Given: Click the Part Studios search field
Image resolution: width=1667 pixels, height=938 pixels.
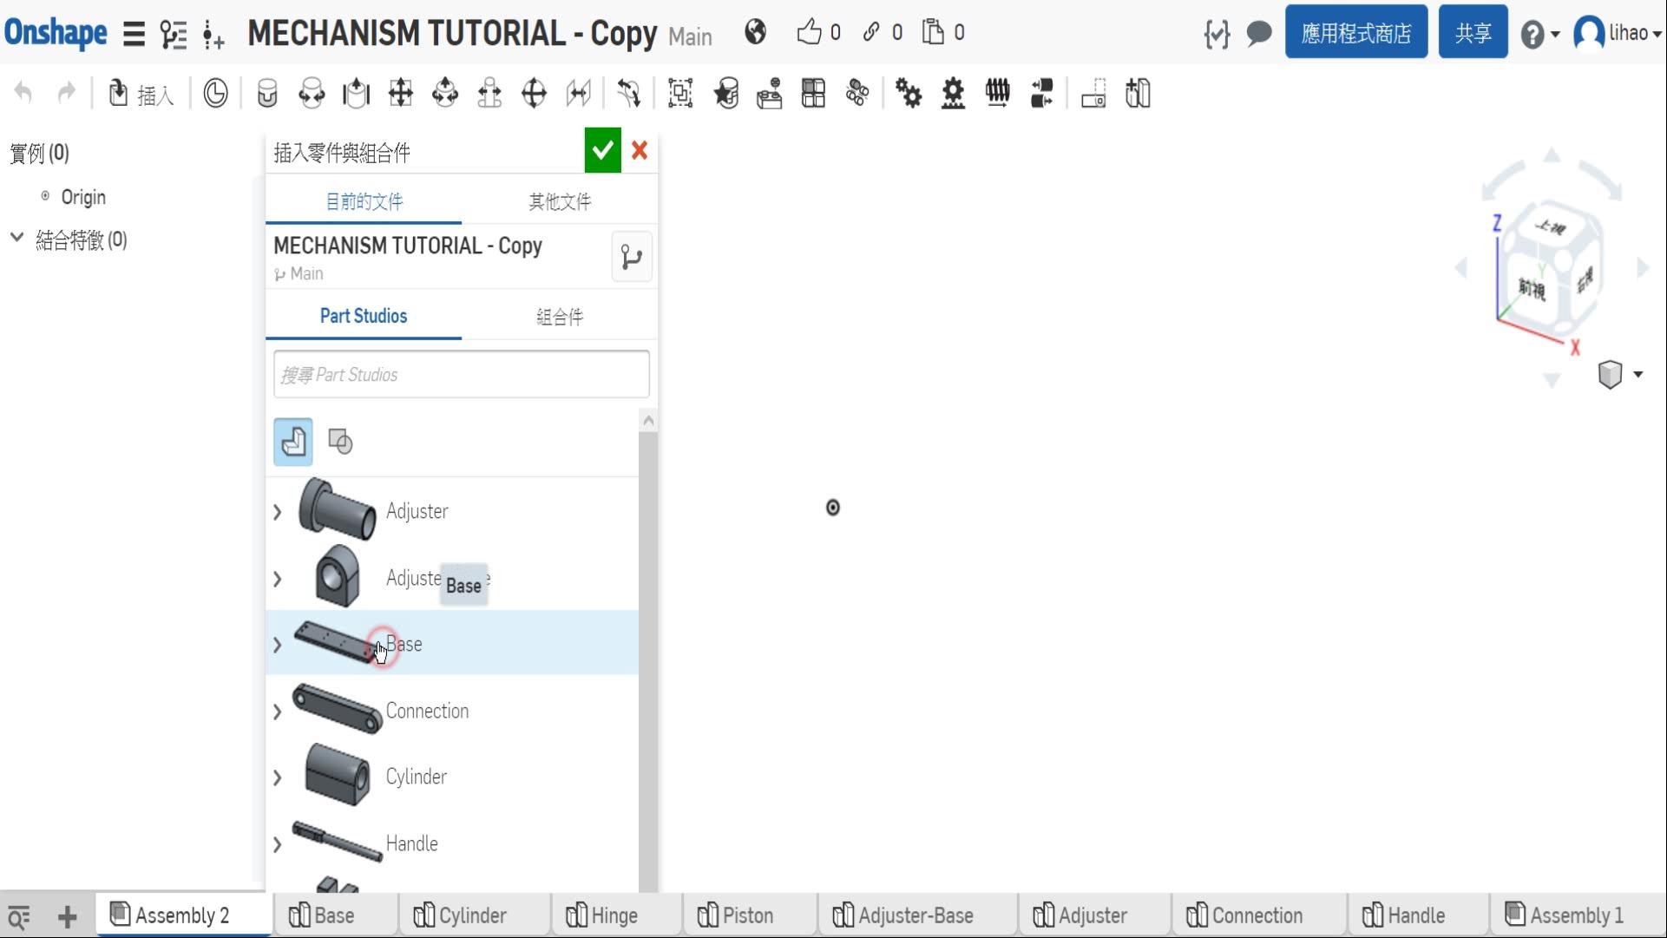Looking at the screenshot, I should pos(462,375).
